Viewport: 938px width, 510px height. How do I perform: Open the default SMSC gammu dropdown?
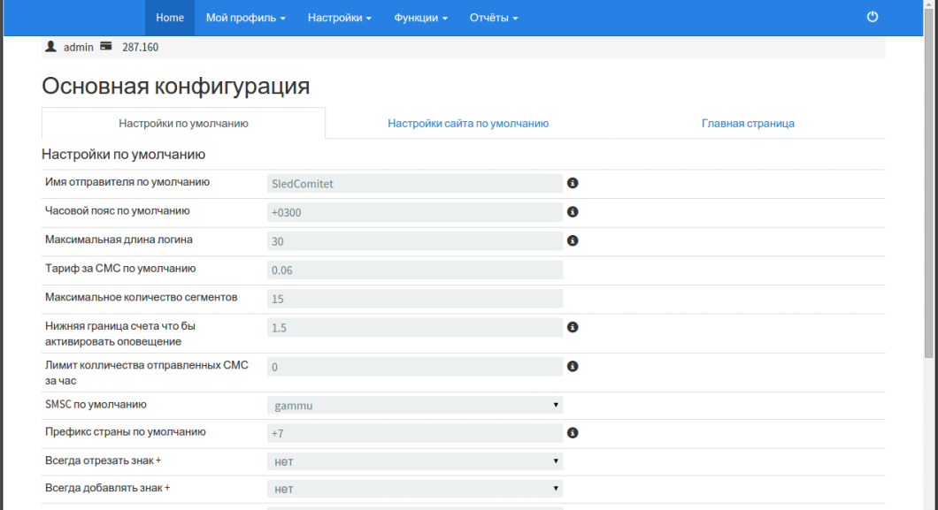pyautogui.click(x=414, y=406)
